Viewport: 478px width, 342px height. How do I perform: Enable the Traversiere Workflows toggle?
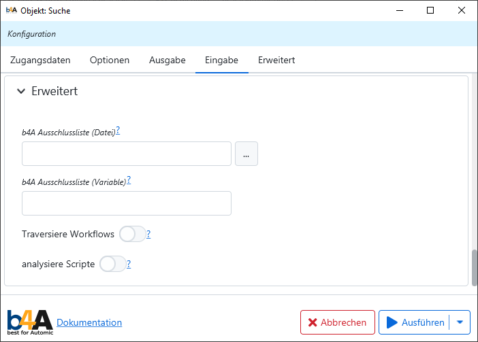point(132,234)
